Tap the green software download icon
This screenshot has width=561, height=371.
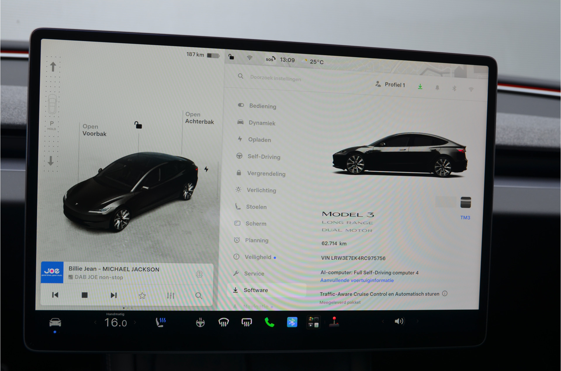point(420,86)
